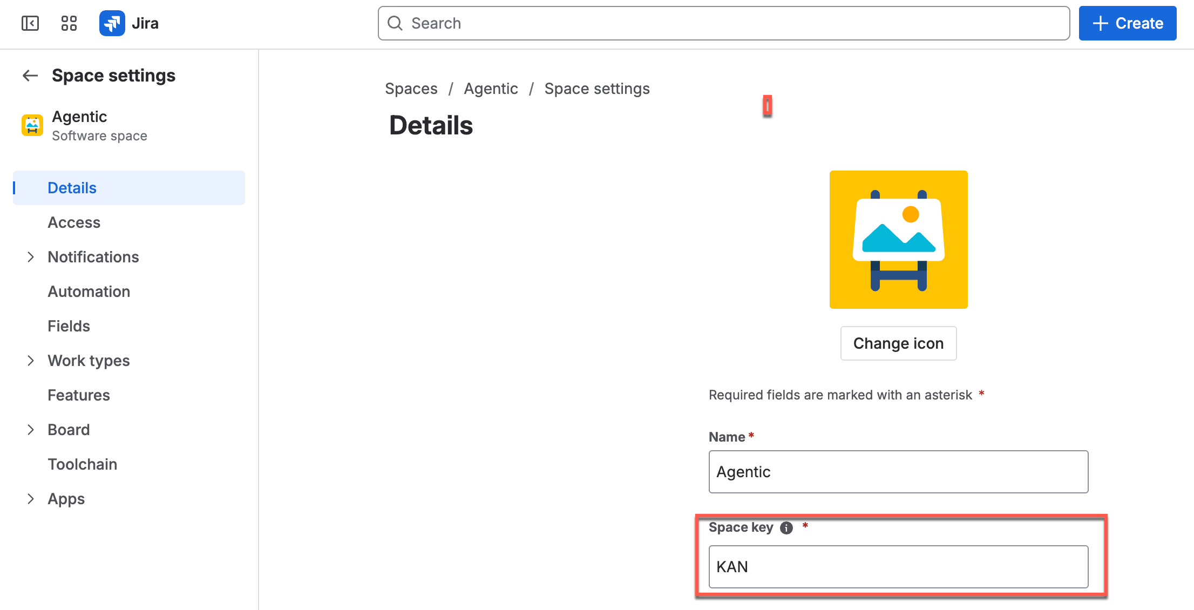The image size is (1194, 610).
Task: Select Details in the settings sidebar
Action: (129, 188)
